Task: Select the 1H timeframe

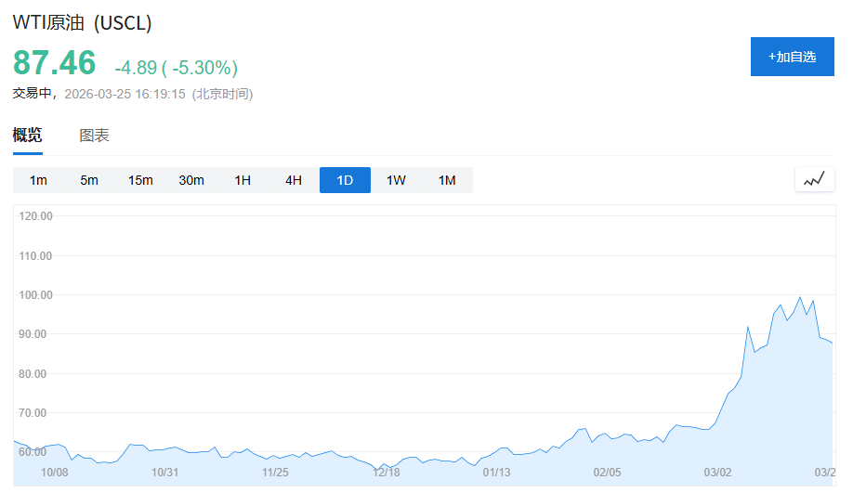Action: 243,180
